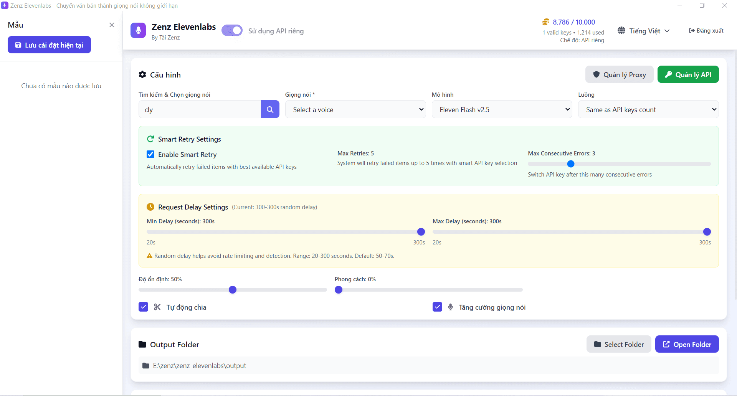The image size is (737, 396).
Task: Click the microphone icon beside Tăng cường giọng nói
Action: click(451, 307)
